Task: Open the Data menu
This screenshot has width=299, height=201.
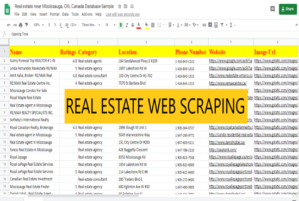Action: click(65, 14)
